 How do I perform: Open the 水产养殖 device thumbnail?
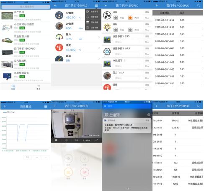(x=7, y=15)
